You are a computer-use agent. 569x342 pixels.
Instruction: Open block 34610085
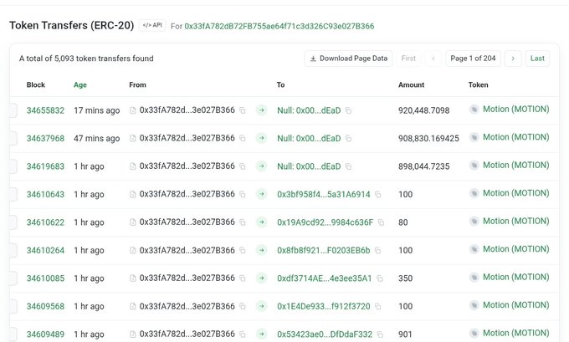(45, 278)
